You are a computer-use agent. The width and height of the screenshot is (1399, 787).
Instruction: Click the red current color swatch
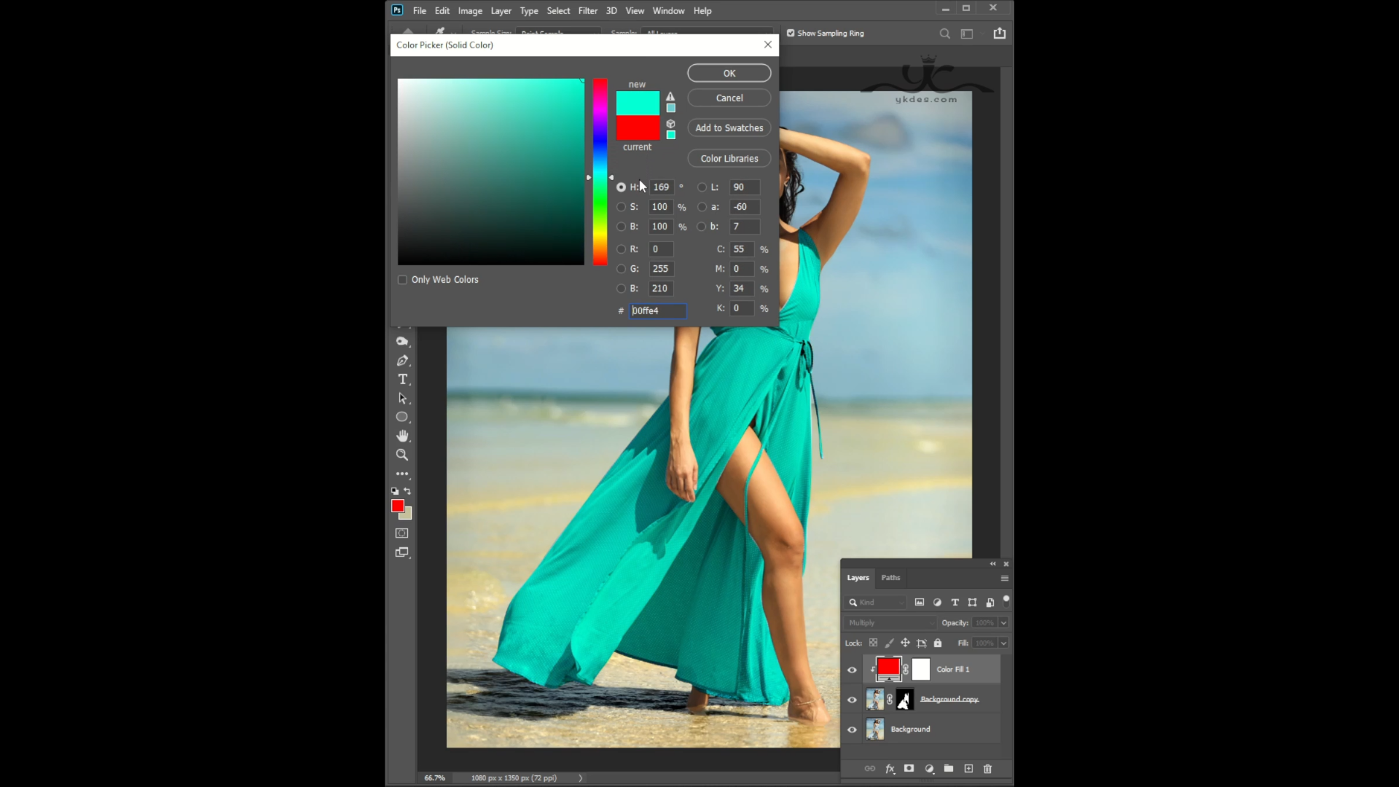638,128
